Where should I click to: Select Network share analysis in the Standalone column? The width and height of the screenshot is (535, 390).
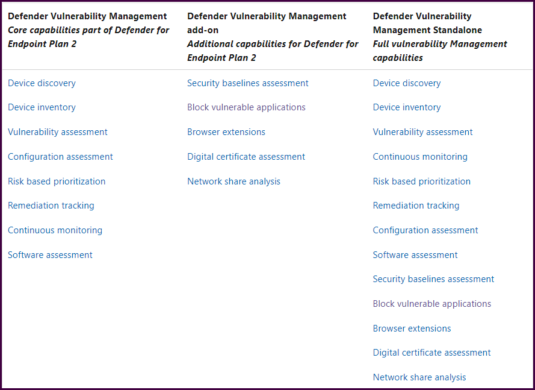click(419, 377)
